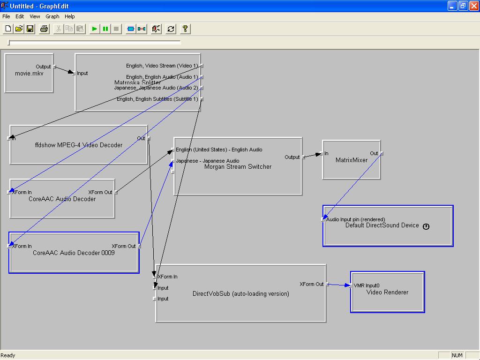The height and width of the screenshot is (360, 480).
Task: Play the graph with the green arrow
Action: coord(94,29)
